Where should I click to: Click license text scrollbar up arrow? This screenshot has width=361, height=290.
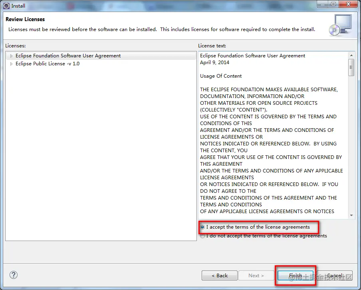[351, 55]
